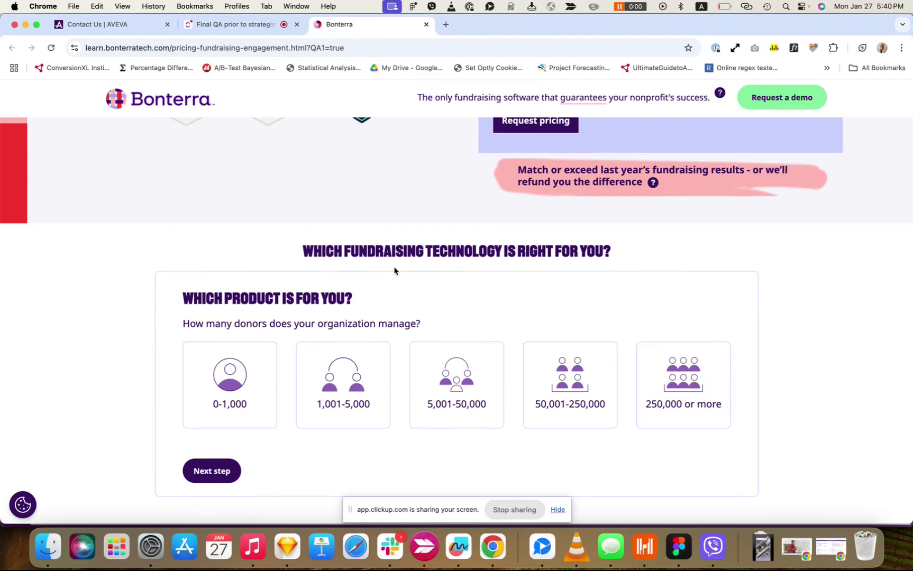Reload the current page

click(51, 48)
